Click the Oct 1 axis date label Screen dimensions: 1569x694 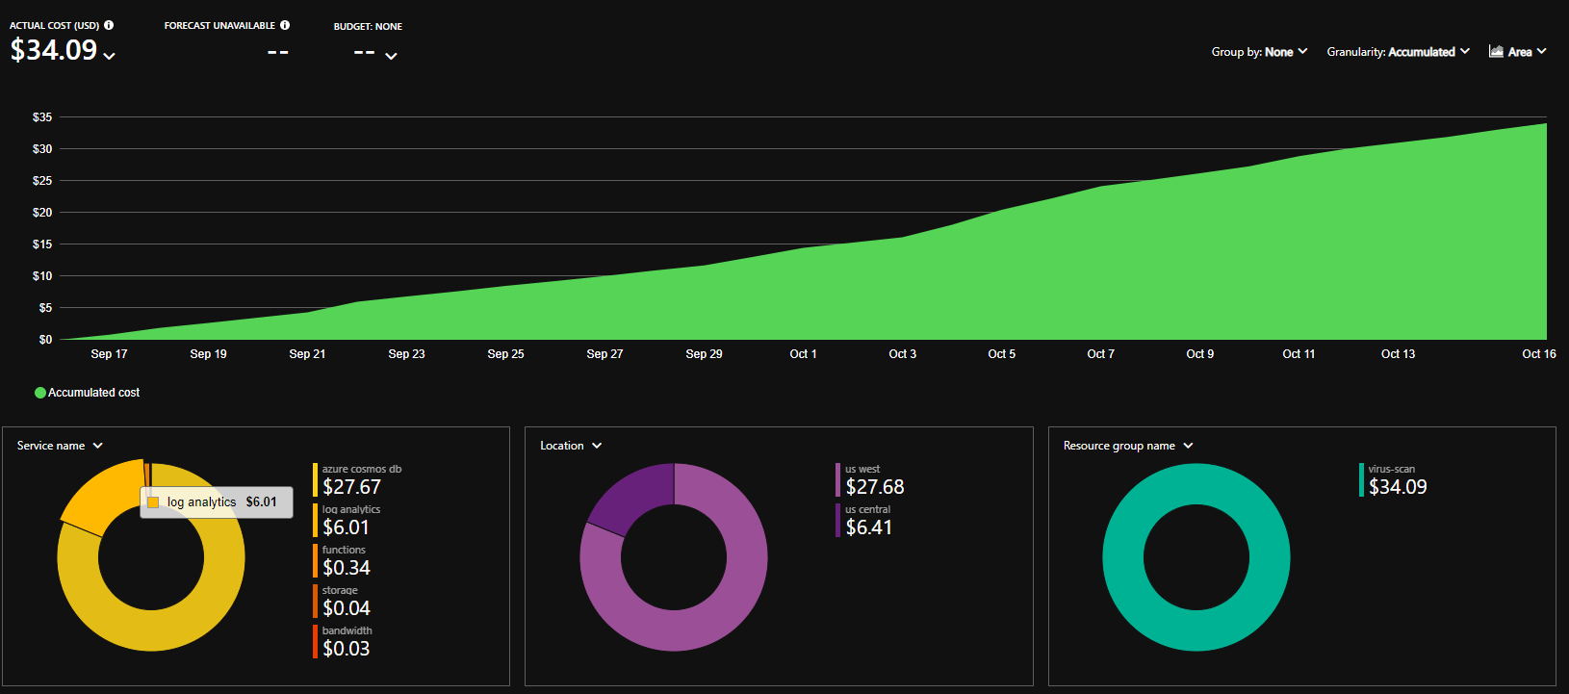tap(803, 354)
